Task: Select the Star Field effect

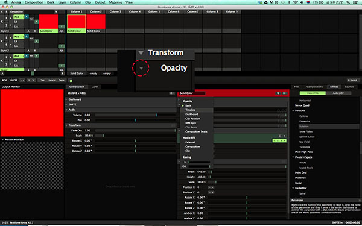Action: tap(304, 142)
